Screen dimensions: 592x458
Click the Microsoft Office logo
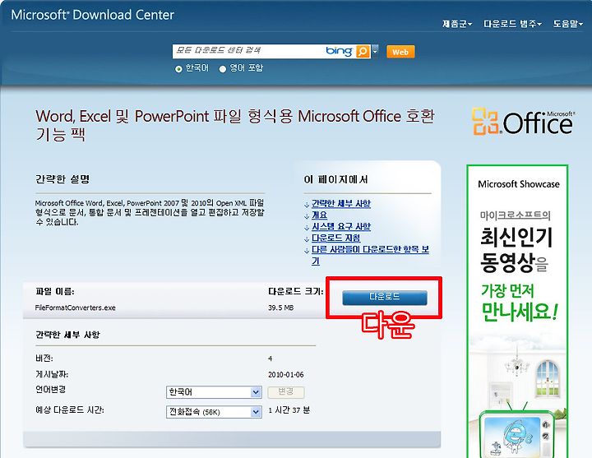click(x=523, y=122)
